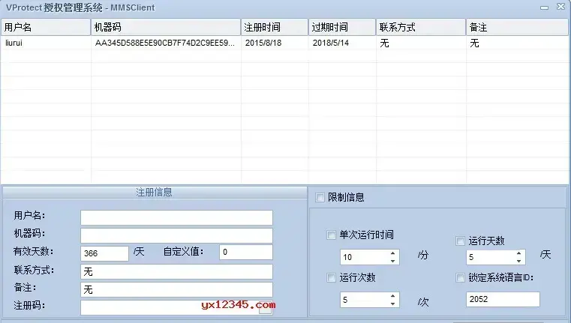This screenshot has width=571, height=323.
Task: Increase 运行天数 value with up arrow
Action: [518, 253]
